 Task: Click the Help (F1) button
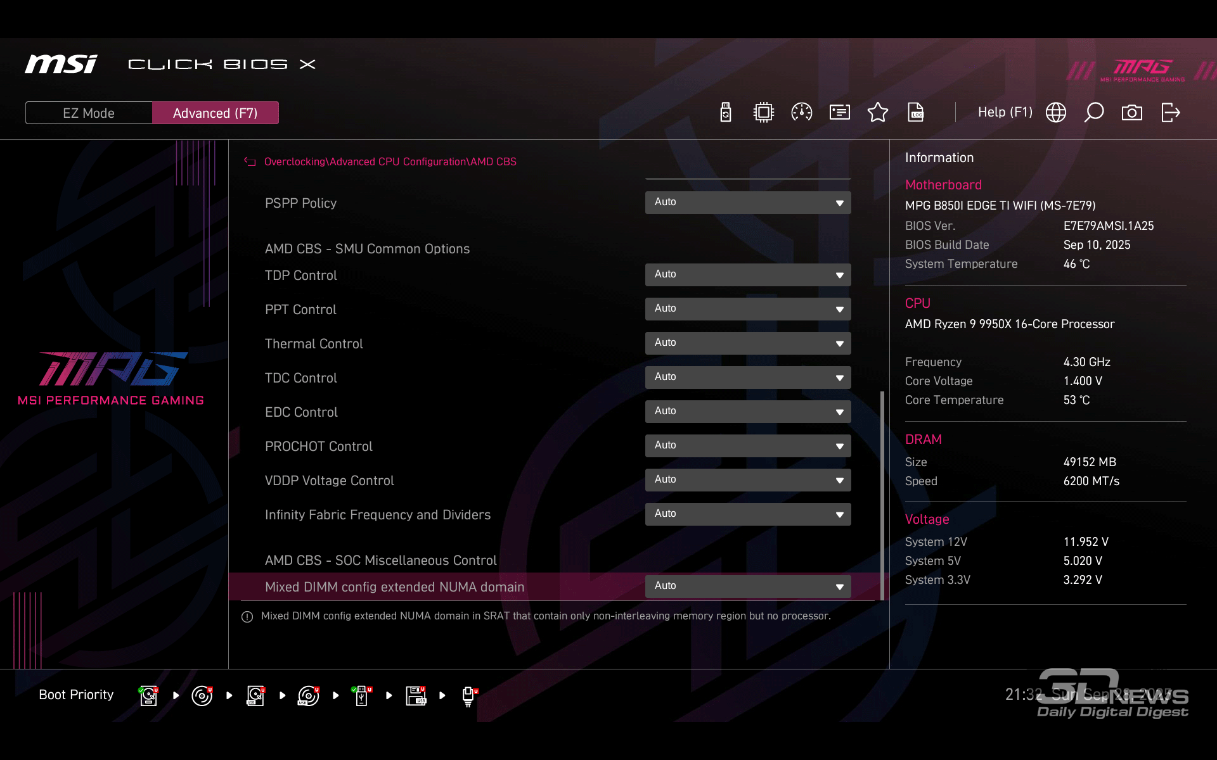click(x=1005, y=113)
